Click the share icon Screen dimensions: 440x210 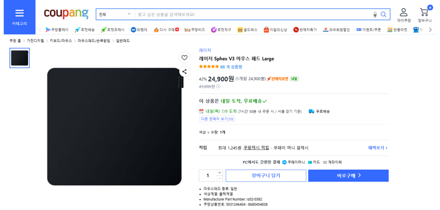tap(184, 71)
